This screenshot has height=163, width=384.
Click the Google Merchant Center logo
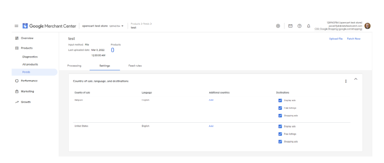[50, 26]
